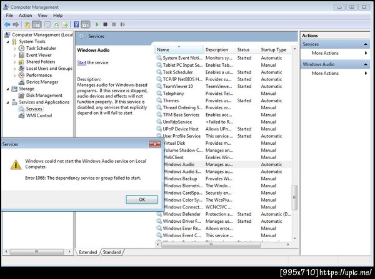Image resolution: width=375 pixels, height=279 pixels.
Task: Toggle the Show/Hide Console Tree icon
Action: coord(36,24)
